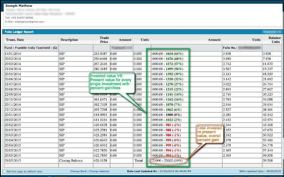Click trade price 253.9487

101,54
